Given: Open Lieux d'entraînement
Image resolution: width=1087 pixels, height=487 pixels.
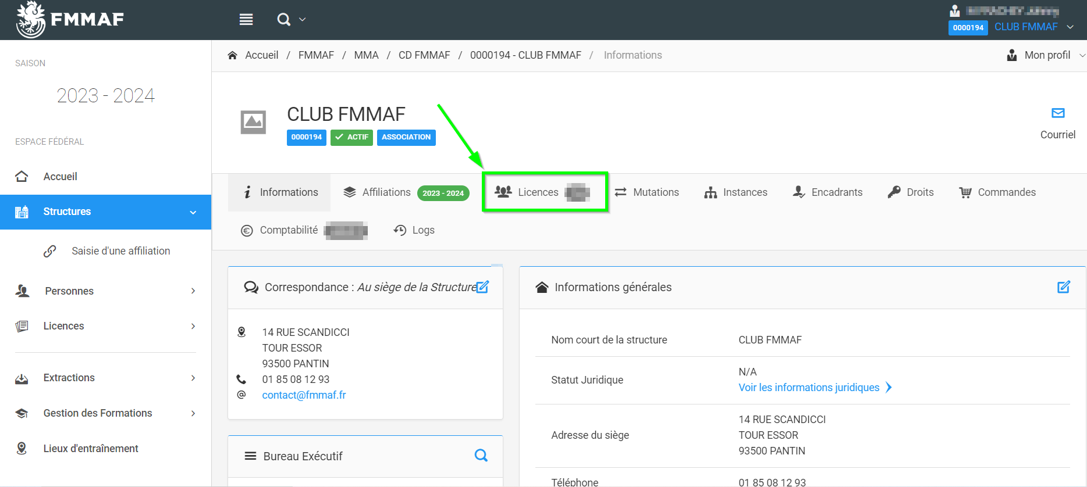Looking at the screenshot, I should click(x=91, y=449).
